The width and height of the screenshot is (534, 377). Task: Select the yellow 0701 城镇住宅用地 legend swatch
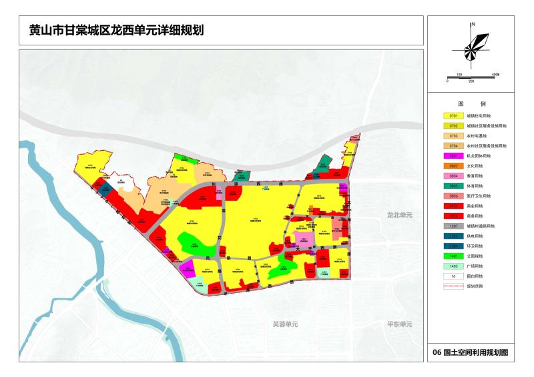pos(453,115)
